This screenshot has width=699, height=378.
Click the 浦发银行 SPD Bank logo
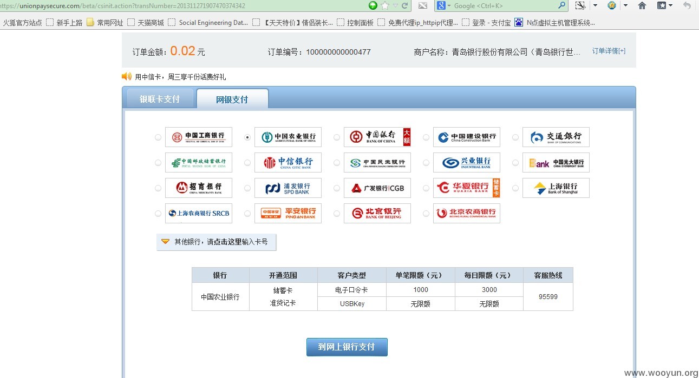pos(288,188)
